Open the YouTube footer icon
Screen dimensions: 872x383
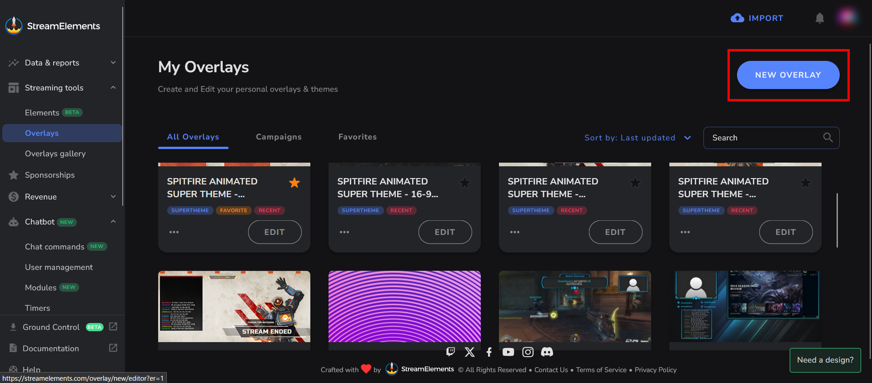point(508,352)
